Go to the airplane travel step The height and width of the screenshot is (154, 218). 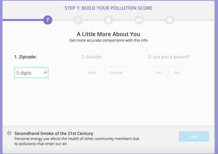78,20
